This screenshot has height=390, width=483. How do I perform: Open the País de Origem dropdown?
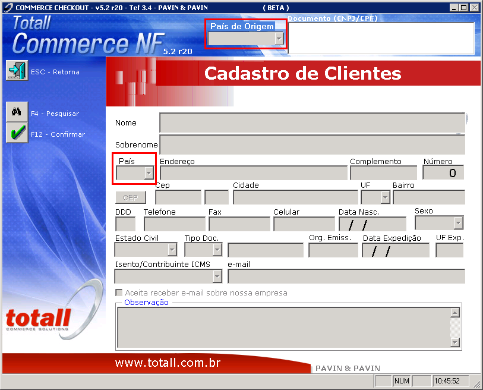pos(279,39)
